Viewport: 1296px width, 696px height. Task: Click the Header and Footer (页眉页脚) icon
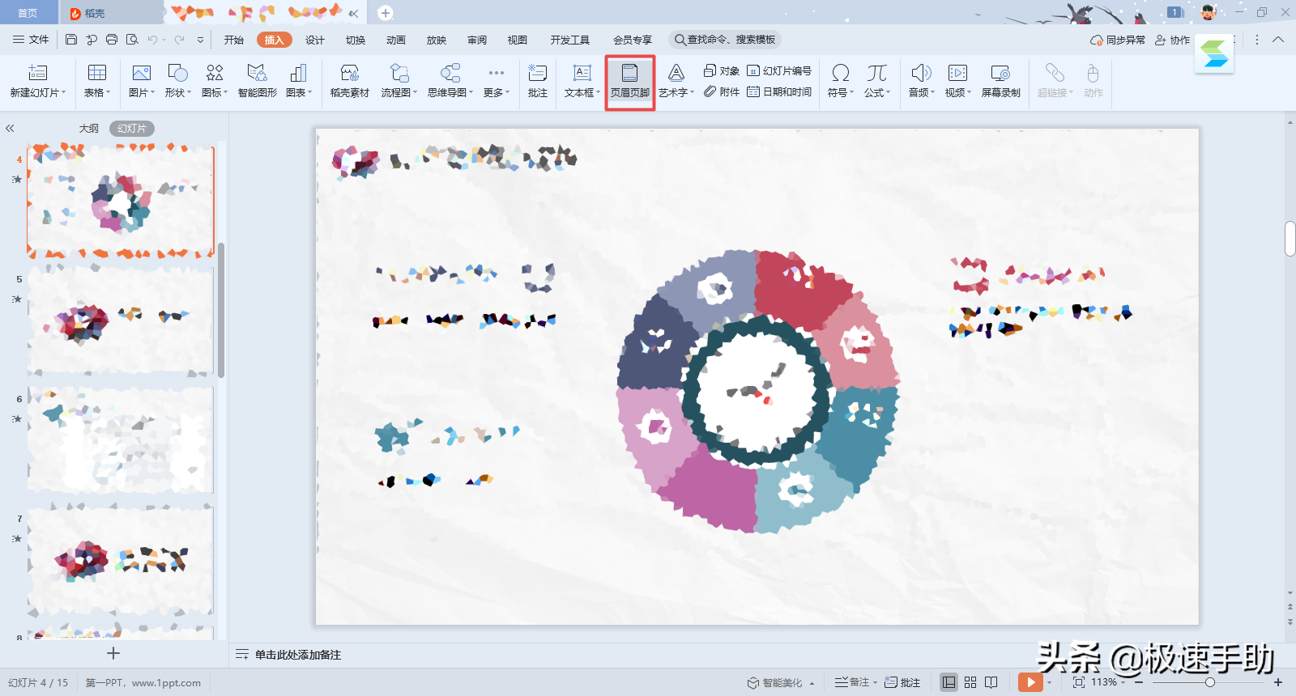click(x=629, y=81)
